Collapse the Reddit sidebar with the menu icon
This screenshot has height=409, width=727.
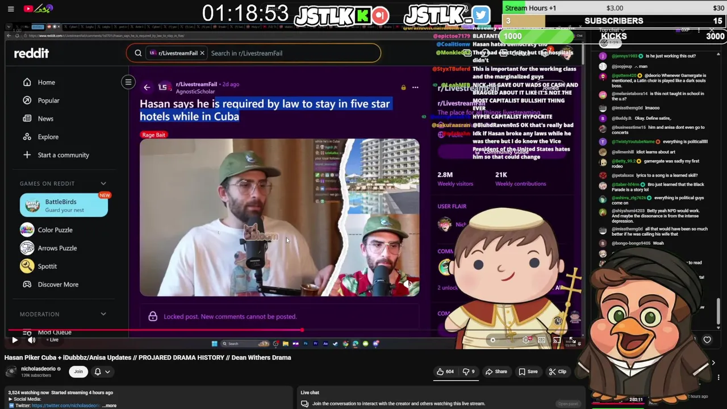tap(128, 82)
